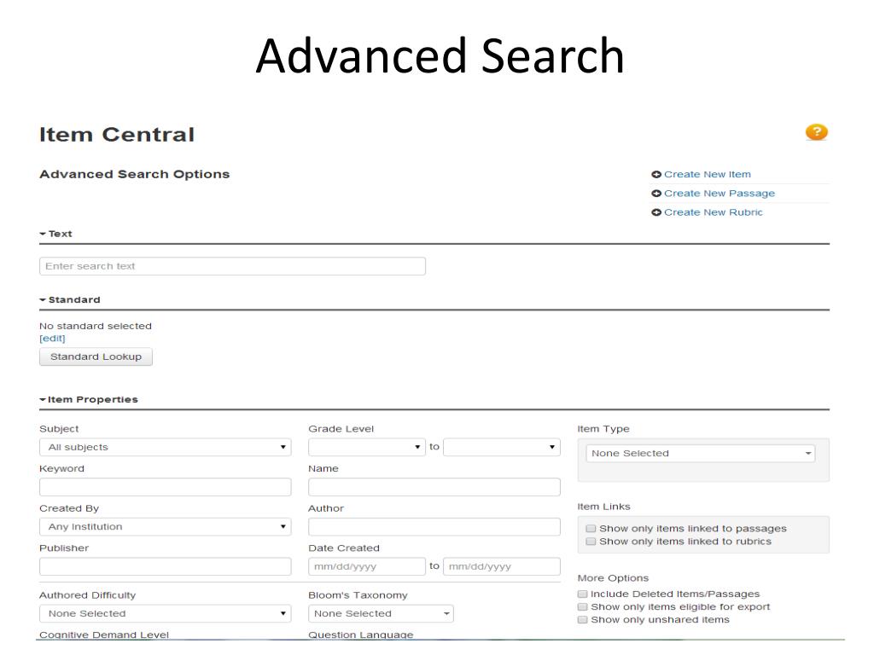Open the Subject All subjects dropdown
Viewport: 874px width, 655px height.
pos(165,447)
